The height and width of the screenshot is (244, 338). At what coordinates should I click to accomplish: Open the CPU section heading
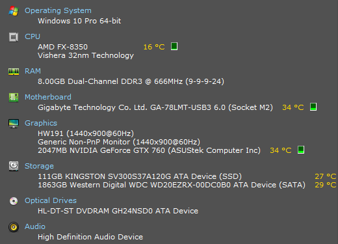pyautogui.click(x=32, y=36)
